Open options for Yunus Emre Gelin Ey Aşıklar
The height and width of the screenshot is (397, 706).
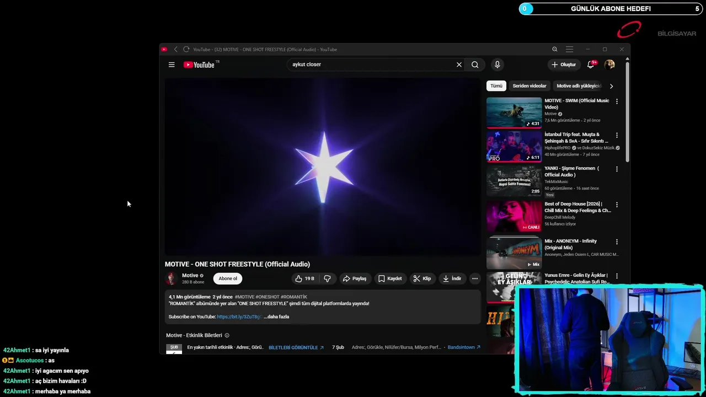[617, 276]
